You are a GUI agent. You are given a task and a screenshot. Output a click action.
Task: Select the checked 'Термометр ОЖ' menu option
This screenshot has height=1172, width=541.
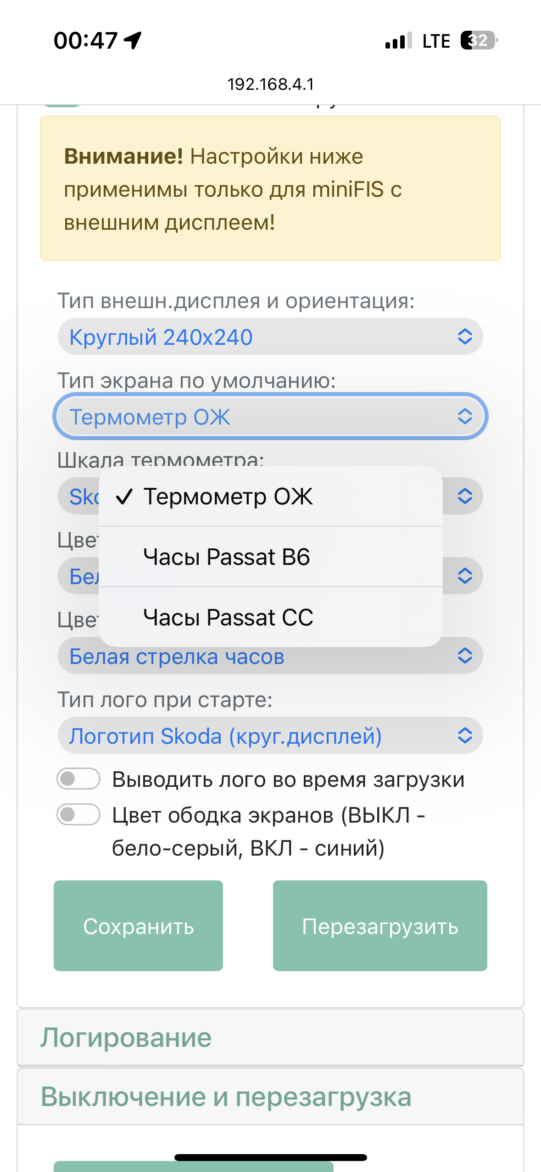point(270,496)
